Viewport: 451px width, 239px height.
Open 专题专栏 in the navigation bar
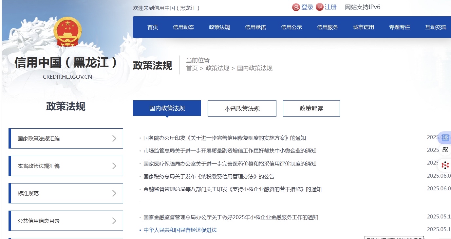click(x=400, y=27)
